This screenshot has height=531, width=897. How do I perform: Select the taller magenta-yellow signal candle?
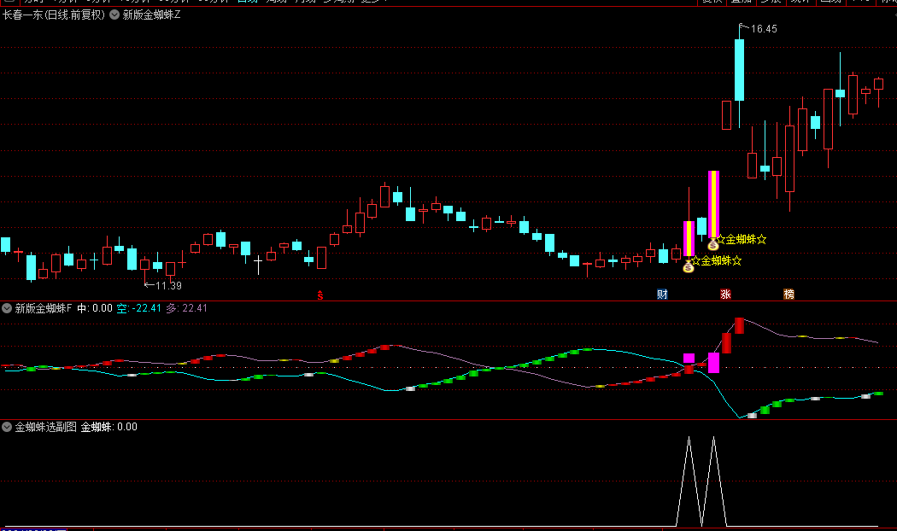(713, 204)
